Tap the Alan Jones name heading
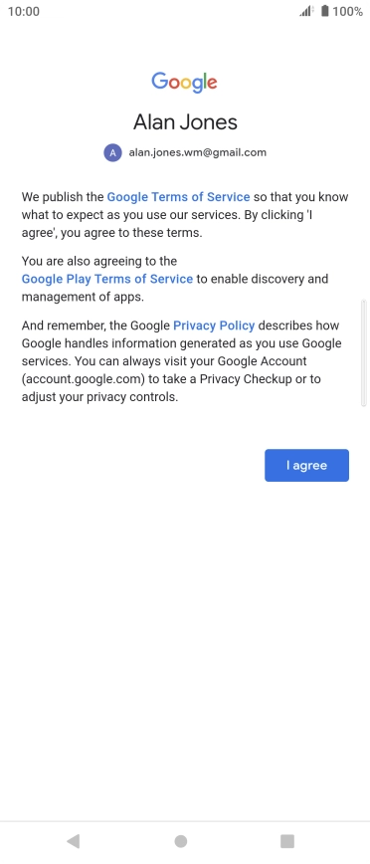This screenshot has width=370, height=864. 185,121
